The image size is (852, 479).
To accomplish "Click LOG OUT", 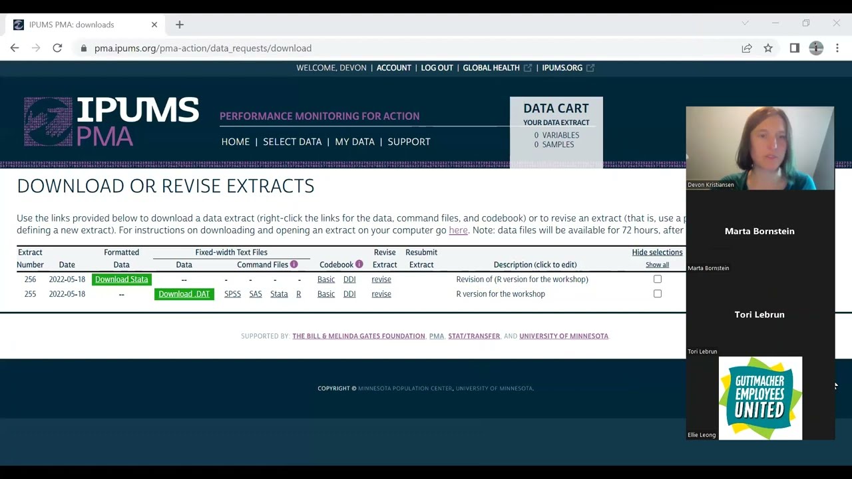I will 437,68.
